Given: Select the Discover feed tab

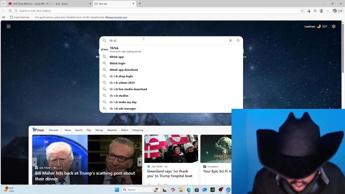Looking at the screenshot, I should tap(53, 130).
